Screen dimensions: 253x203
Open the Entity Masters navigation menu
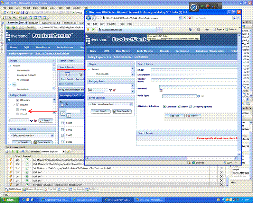point(145,51)
